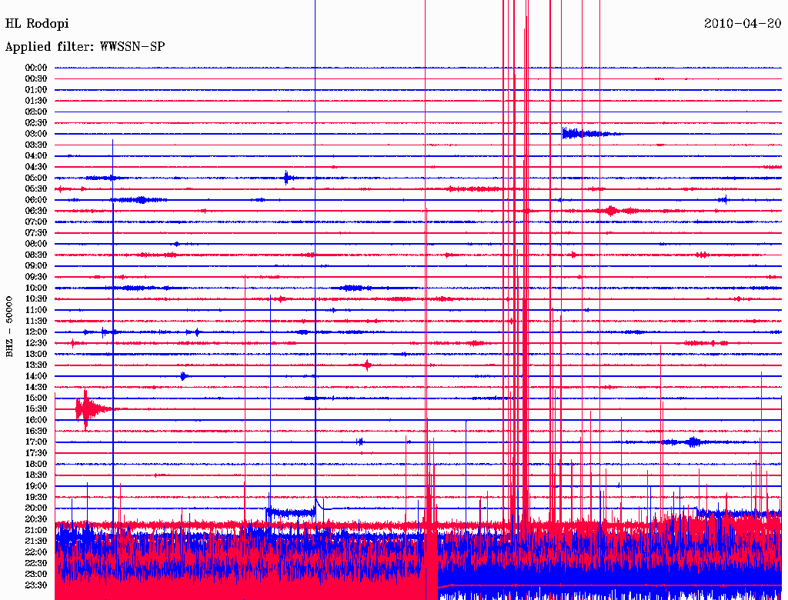Click the 06:00 time label

coord(36,199)
